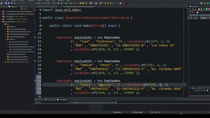Click Total Instructions column header
The image size is (210, 118).
tap(110, 102)
